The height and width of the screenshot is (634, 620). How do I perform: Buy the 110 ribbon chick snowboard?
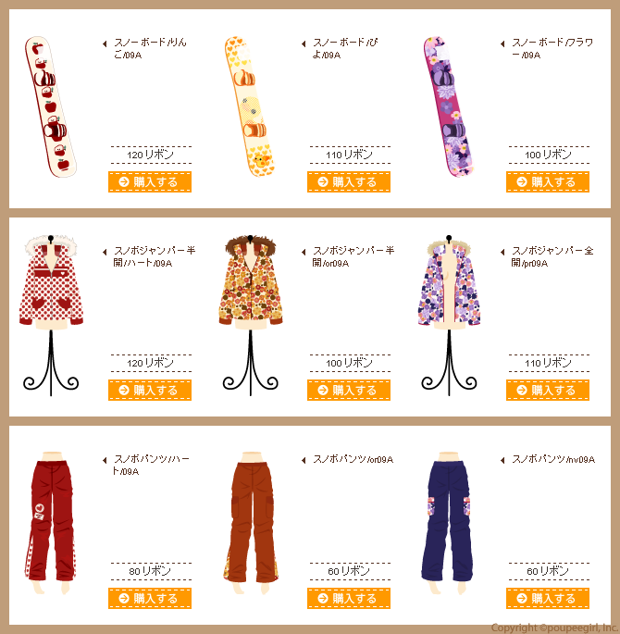click(x=348, y=182)
